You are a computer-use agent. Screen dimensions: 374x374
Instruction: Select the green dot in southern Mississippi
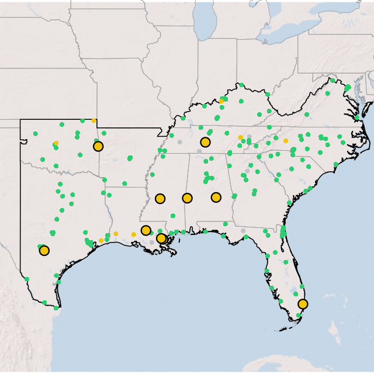[173, 216]
